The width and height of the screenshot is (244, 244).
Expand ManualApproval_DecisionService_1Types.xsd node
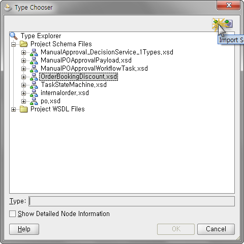[23, 52]
